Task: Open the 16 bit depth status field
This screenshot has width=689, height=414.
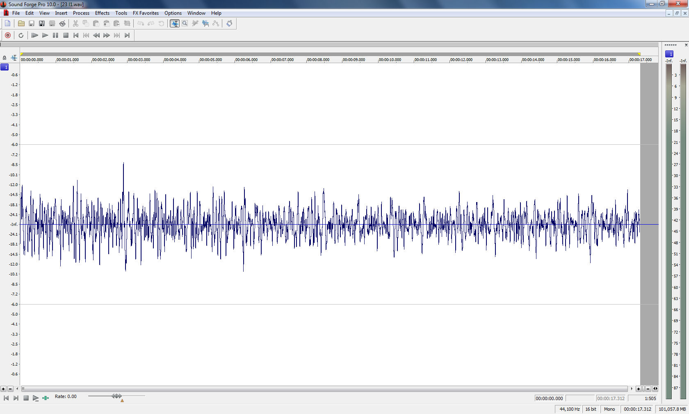Action: click(591, 409)
